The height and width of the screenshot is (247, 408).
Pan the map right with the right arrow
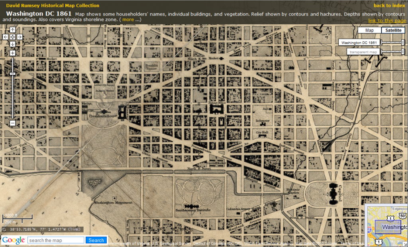(x=20, y=37)
